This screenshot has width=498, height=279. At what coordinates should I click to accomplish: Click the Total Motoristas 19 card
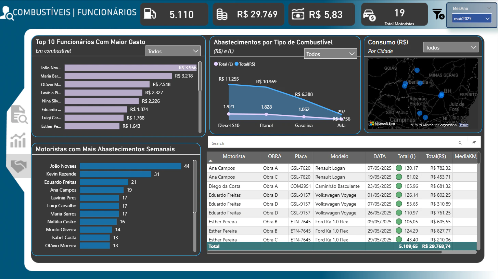(x=395, y=14)
